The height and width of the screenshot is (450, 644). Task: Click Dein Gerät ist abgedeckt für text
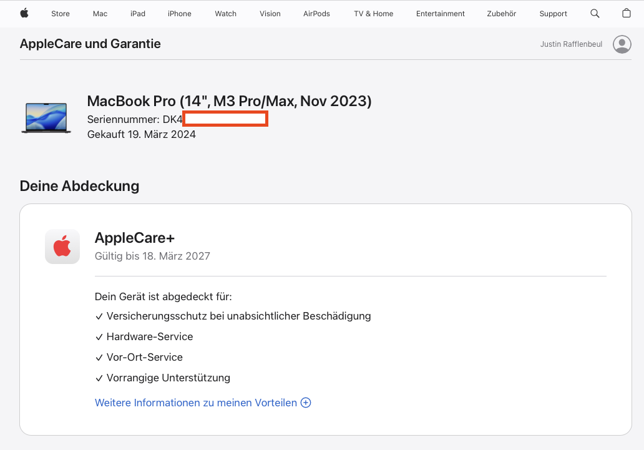(x=163, y=296)
